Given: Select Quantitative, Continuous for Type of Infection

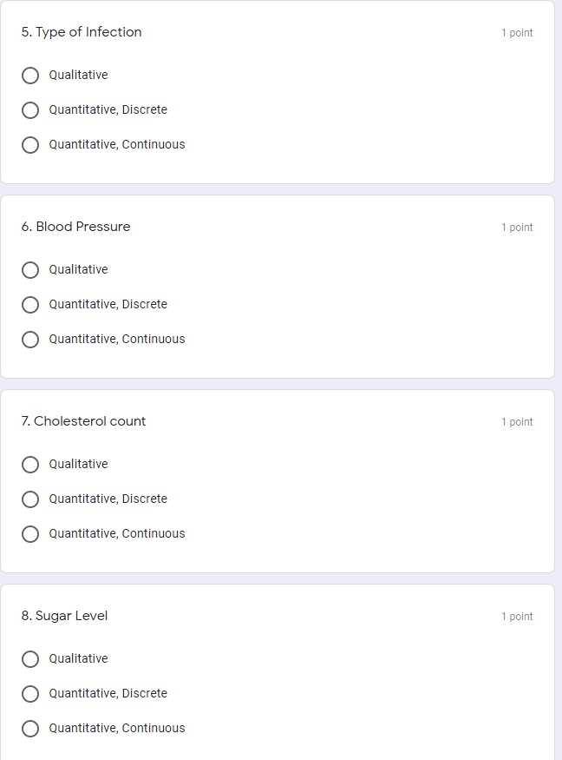Looking at the screenshot, I should pyautogui.click(x=30, y=145).
